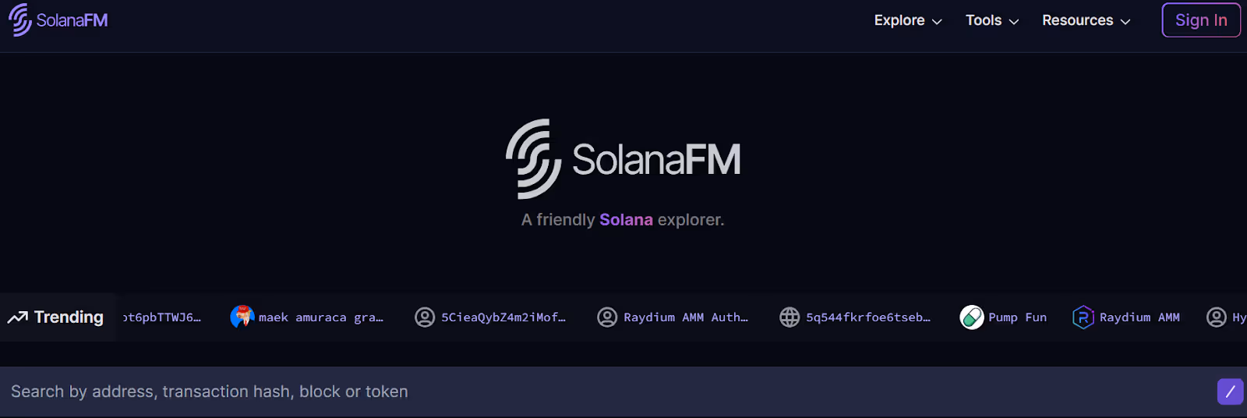The height and width of the screenshot is (418, 1247).
Task: Click the Pump Fun pill icon
Action: coord(972,317)
